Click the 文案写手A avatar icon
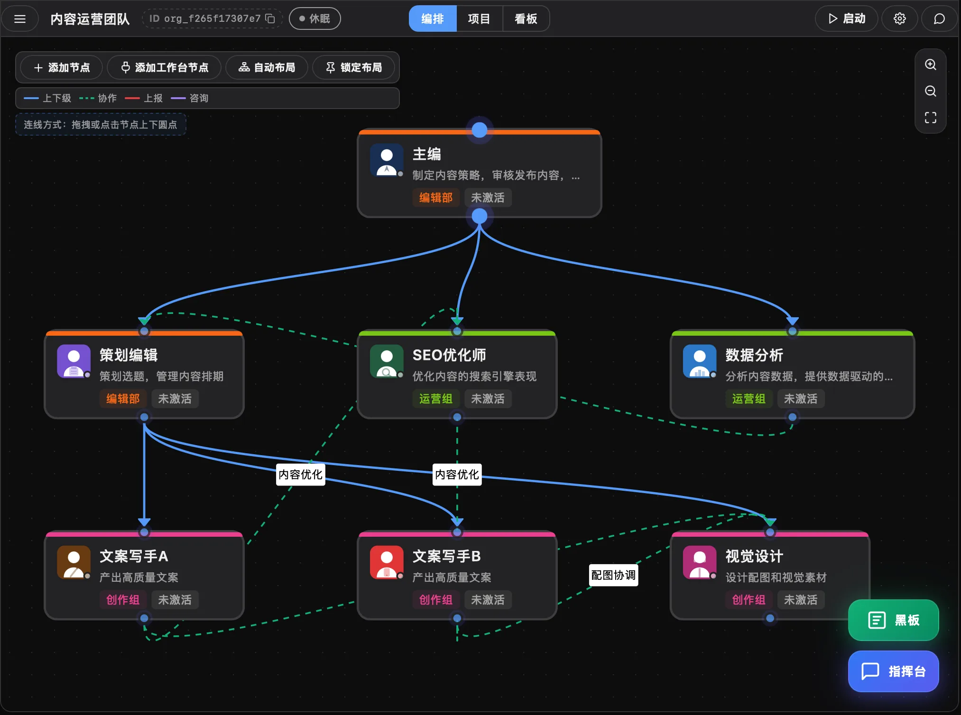961x715 pixels. [74, 562]
